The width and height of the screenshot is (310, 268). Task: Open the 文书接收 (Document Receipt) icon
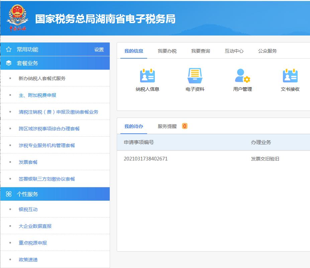[290, 79]
